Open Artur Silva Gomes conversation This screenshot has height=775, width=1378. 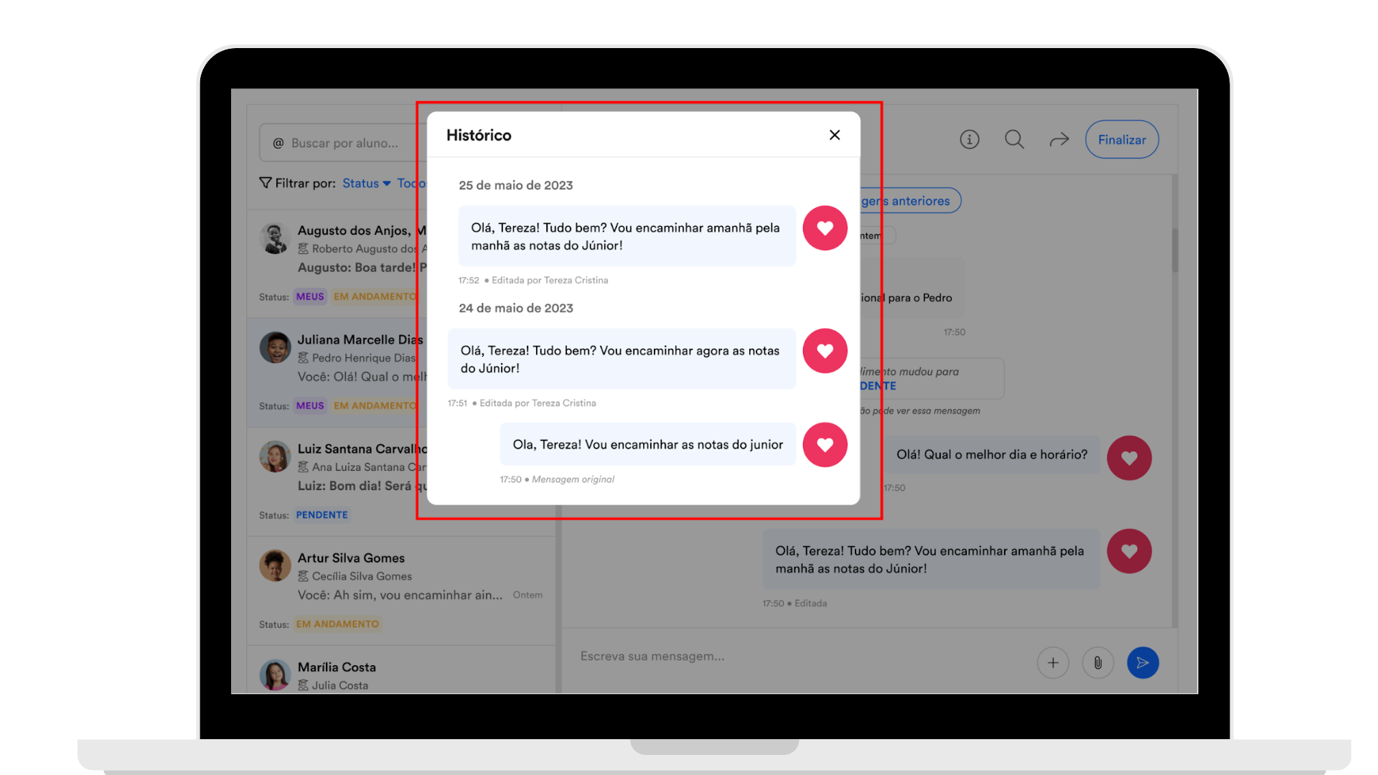(x=402, y=591)
